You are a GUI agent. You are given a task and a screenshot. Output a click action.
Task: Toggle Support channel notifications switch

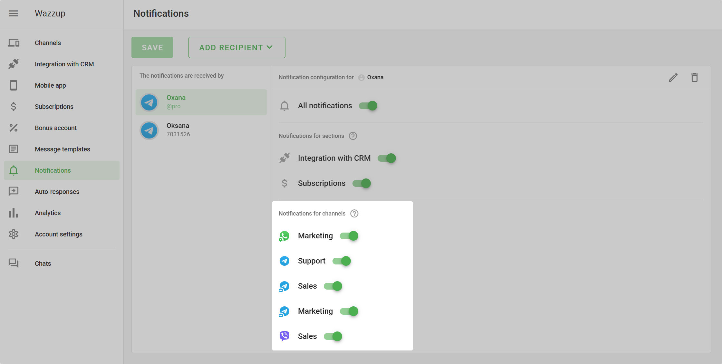tap(342, 261)
